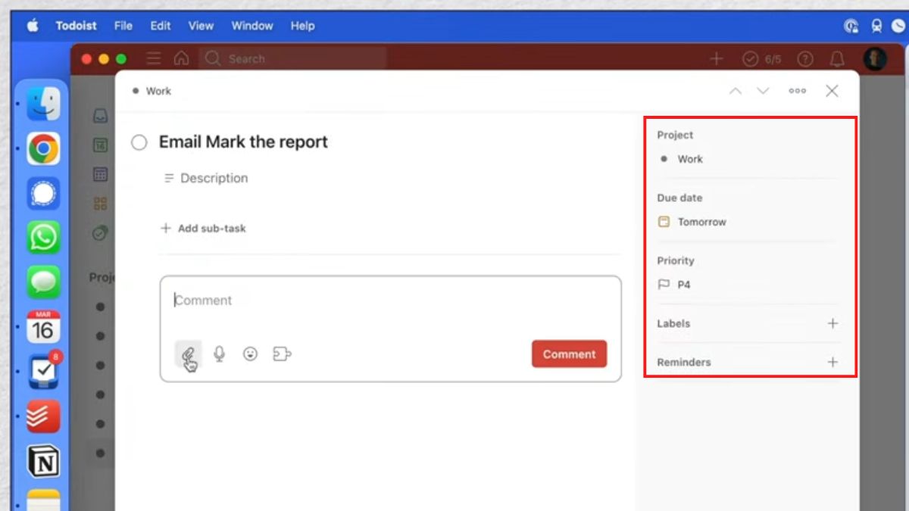The width and height of the screenshot is (909, 511).
Task: Open Todoist from the dock
Action: click(43, 416)
